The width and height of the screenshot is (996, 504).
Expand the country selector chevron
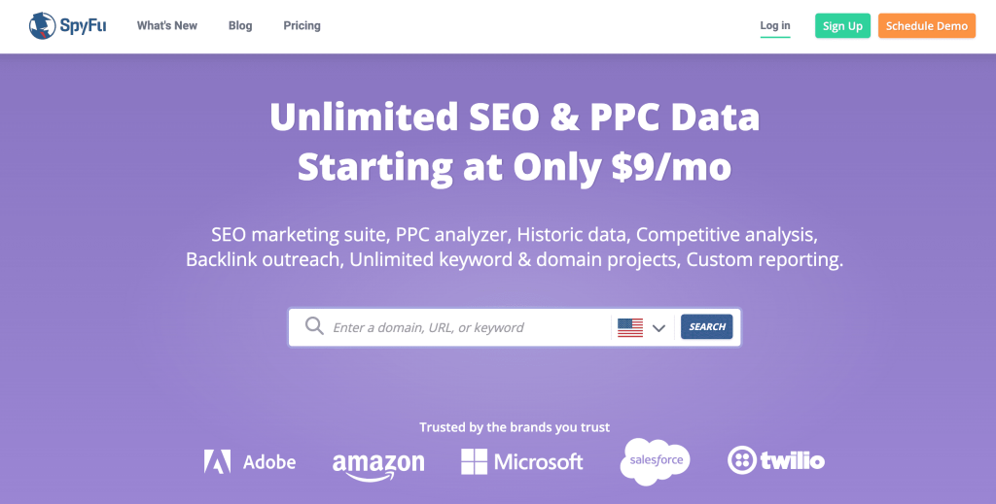point(658,328)
